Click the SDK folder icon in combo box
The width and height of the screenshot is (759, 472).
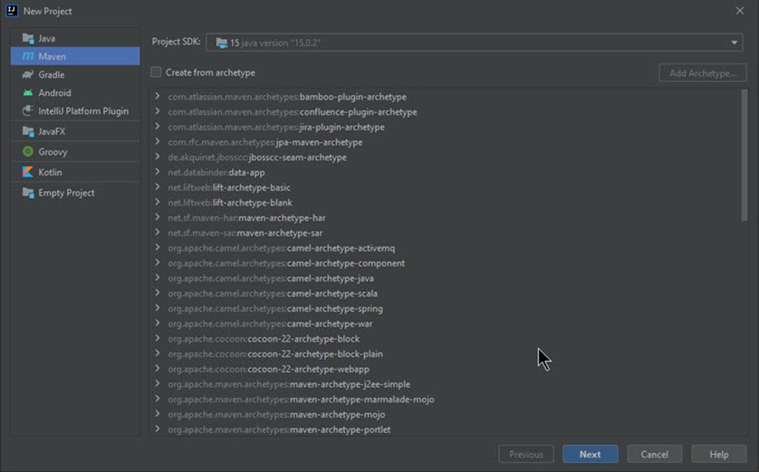(222, 43)
